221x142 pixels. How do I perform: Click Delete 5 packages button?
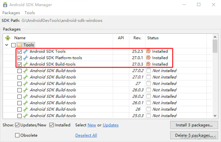point(194,135)
